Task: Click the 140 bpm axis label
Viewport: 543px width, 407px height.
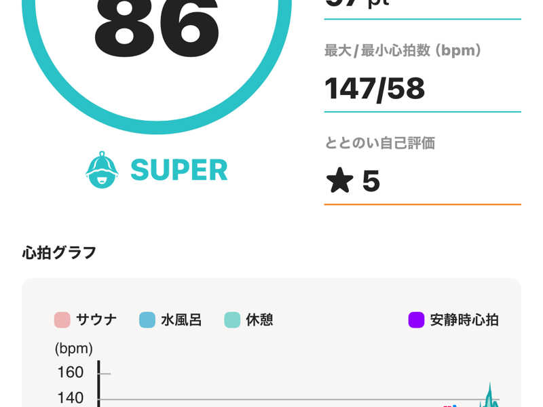Action: point(71,398)
